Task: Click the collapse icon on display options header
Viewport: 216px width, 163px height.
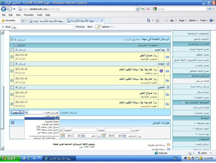Action: tap(13, 123)
